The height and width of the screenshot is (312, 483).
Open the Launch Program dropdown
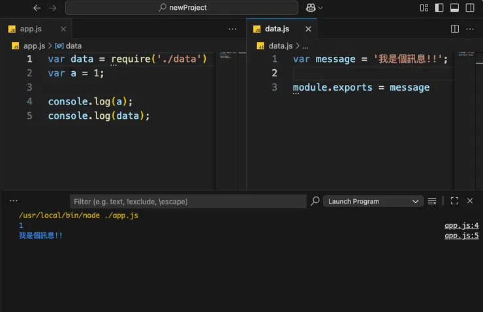[x=373, y=202]
